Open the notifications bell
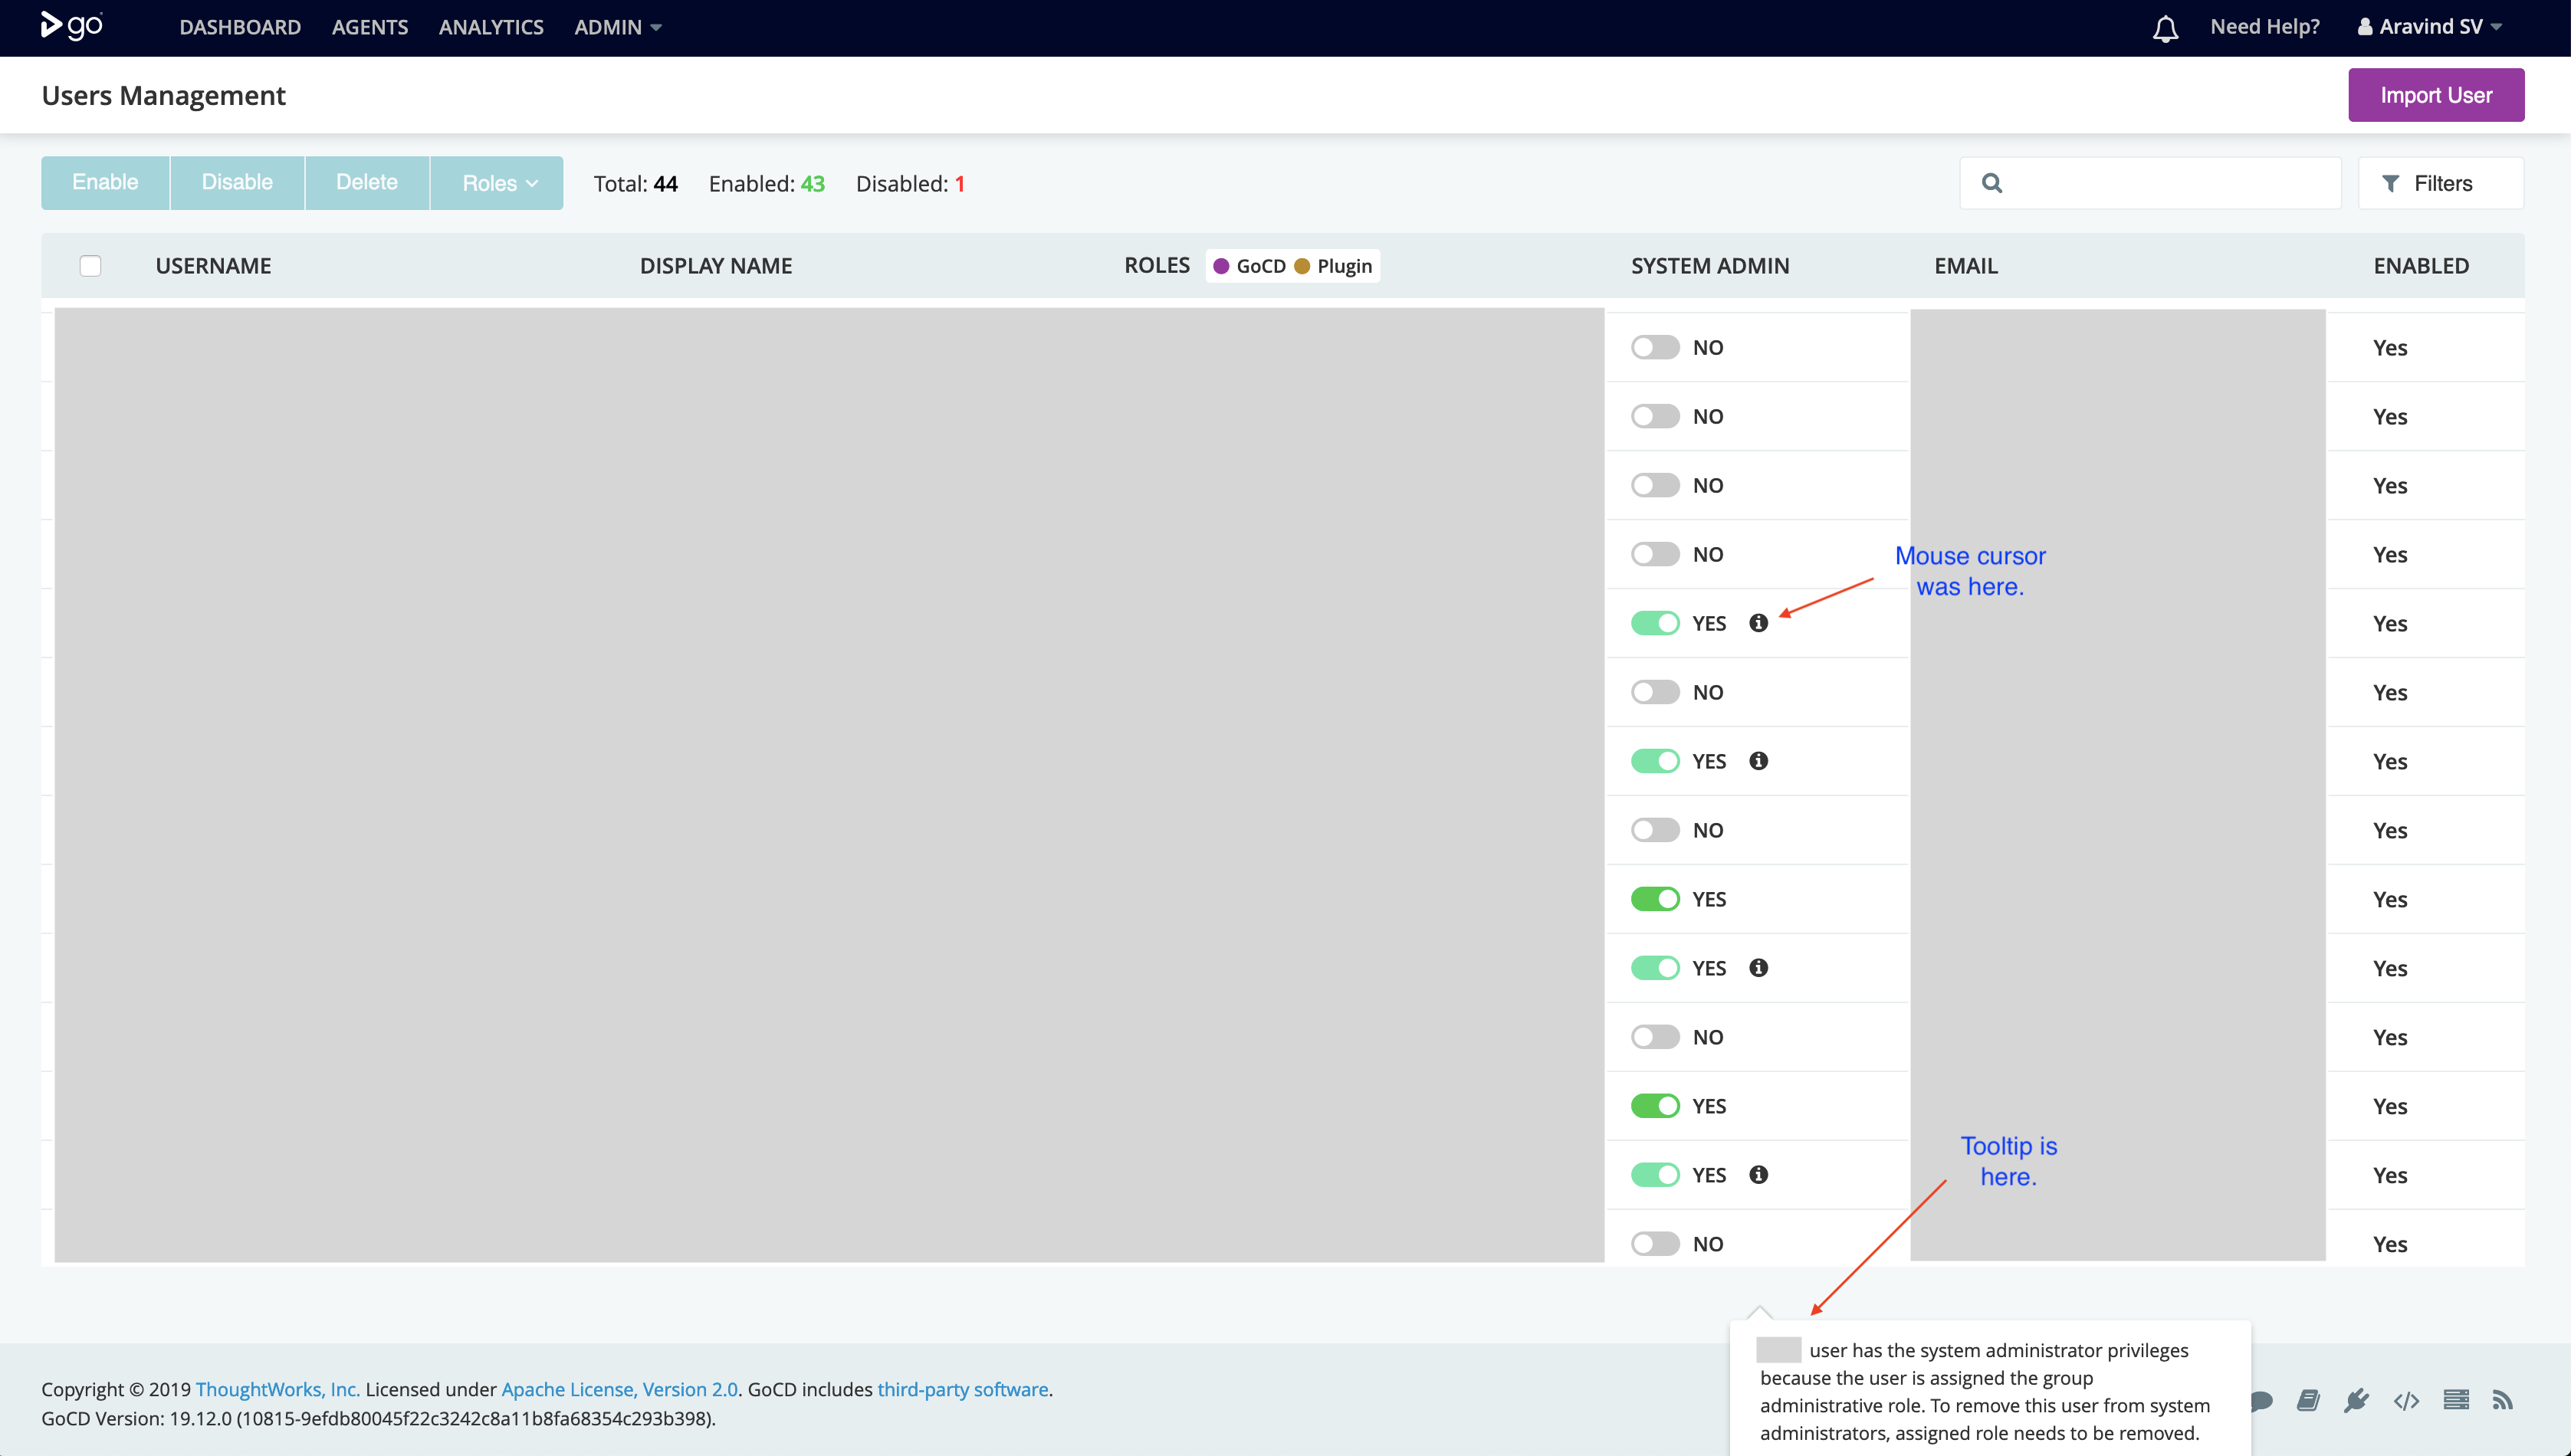 [2165, 28]
